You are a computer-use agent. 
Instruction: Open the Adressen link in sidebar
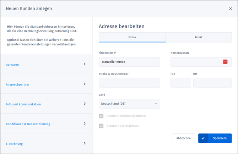[x=12, y=65]
